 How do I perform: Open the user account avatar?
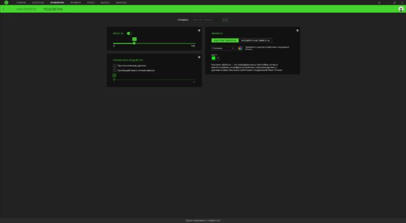click(x=401, y=9)
